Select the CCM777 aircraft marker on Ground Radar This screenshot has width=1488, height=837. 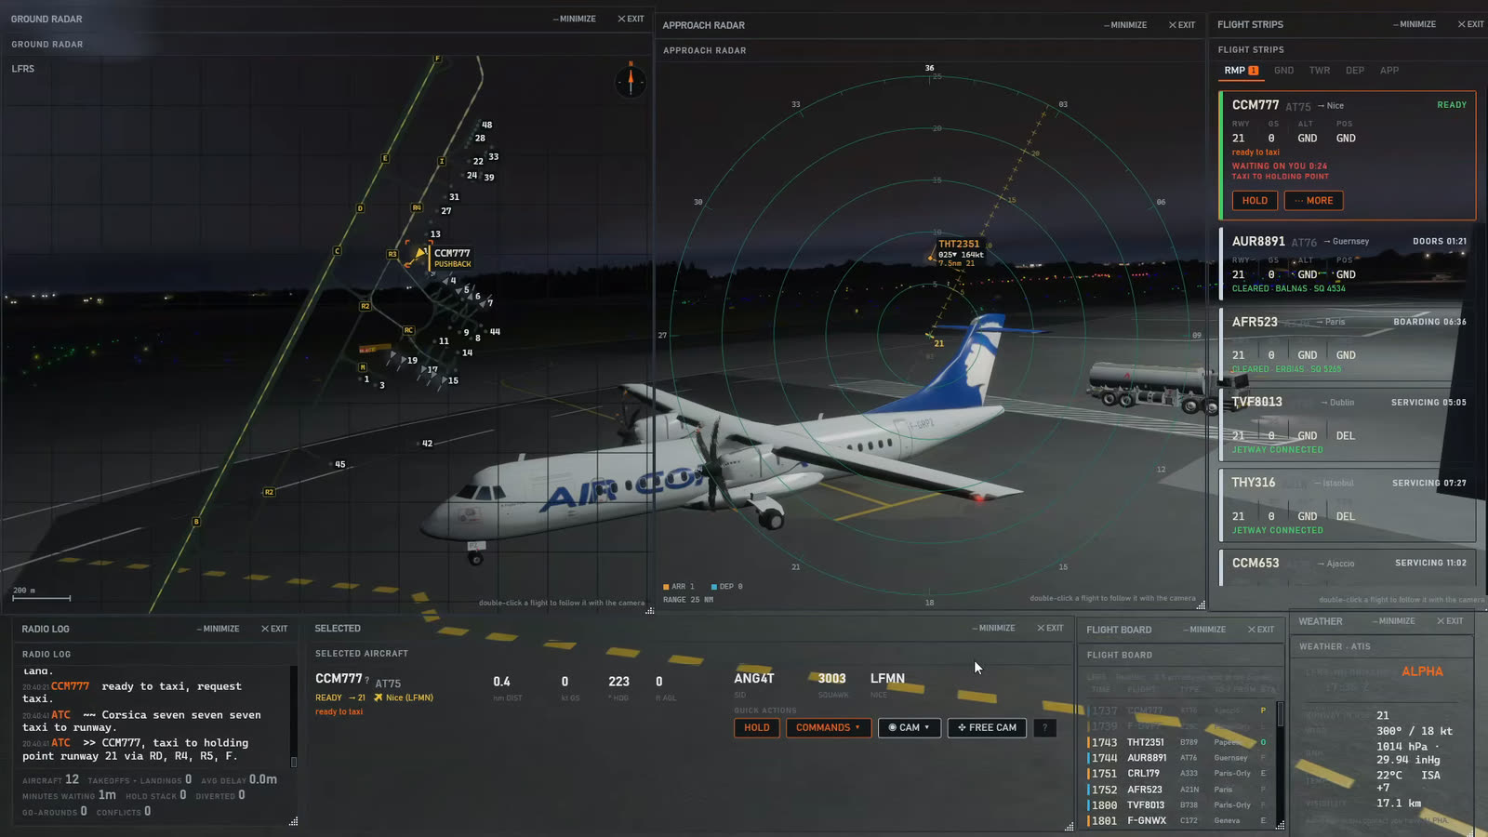[x=420, y=254]
